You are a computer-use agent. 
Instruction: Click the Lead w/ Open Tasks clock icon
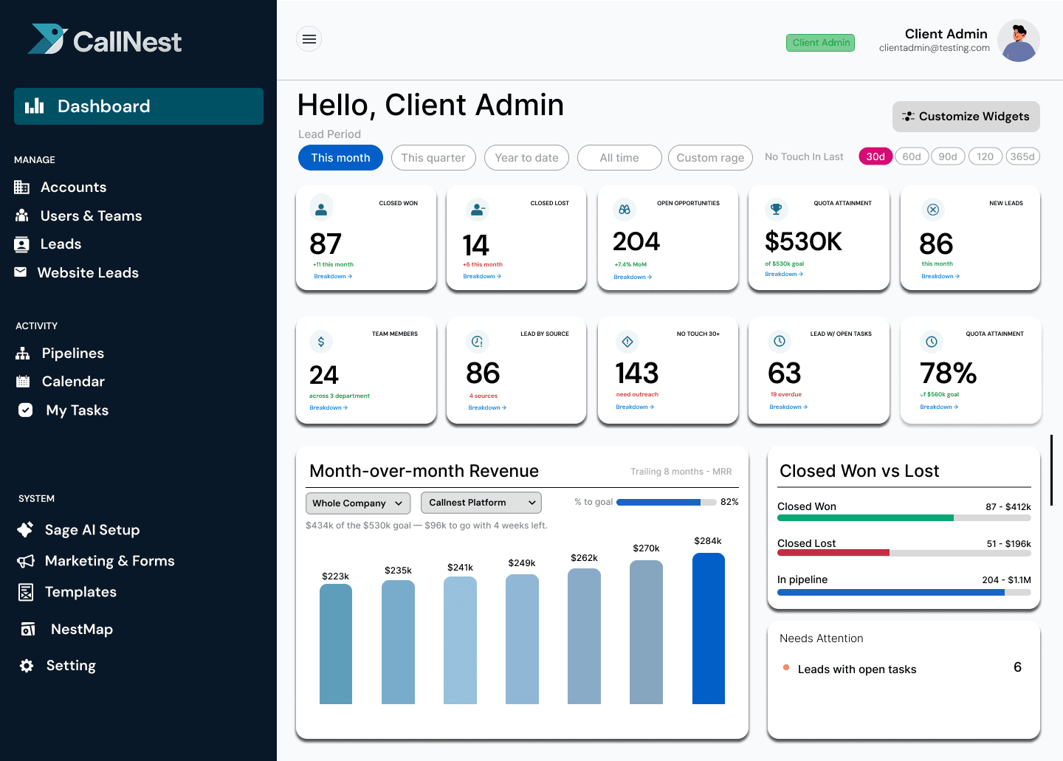pos(780,341)
